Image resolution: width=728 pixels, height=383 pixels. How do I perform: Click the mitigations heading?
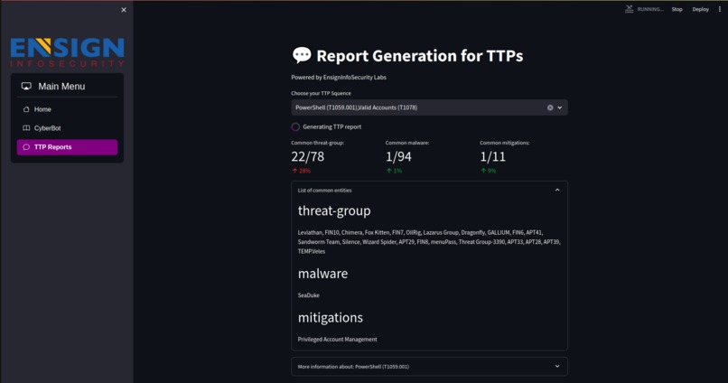[x=330, y=318]
